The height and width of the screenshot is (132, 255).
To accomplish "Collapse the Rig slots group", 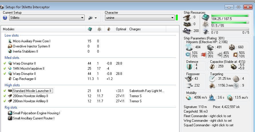I will [11, 107].
